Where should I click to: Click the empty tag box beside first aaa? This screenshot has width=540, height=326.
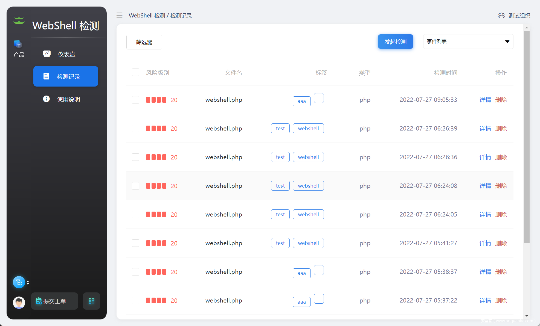pyautogui.click(x=319, y=98)
